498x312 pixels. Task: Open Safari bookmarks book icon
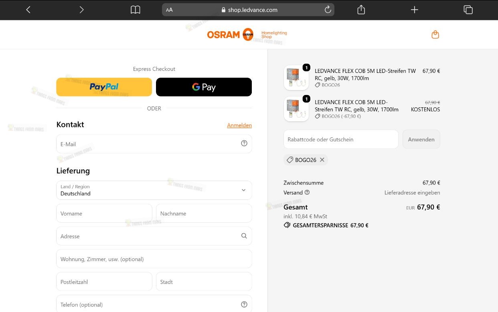pyautogui.click(x=136, y=10)
